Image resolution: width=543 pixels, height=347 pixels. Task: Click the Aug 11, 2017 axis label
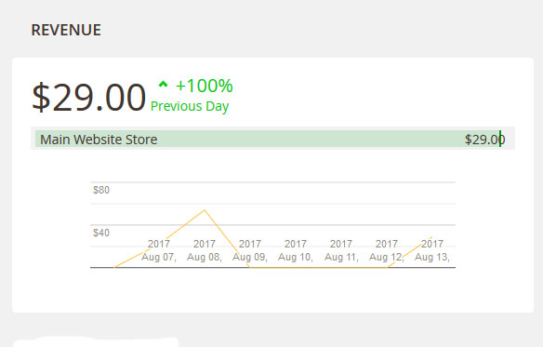pyautogui.click(x=341, y=250)
